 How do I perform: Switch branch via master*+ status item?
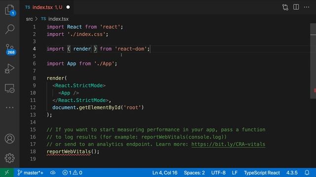click(31, 173)
